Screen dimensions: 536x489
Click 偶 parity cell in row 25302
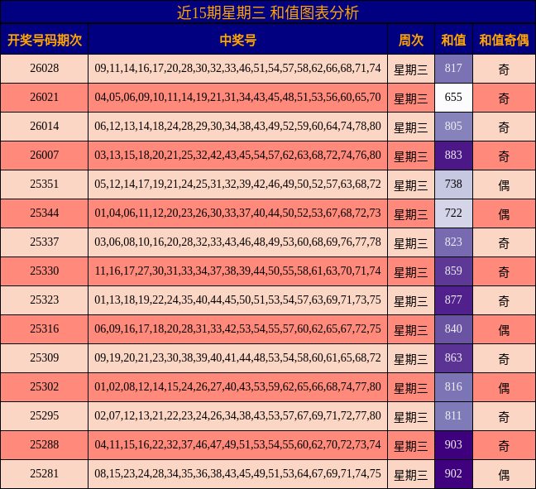(504, 388)
